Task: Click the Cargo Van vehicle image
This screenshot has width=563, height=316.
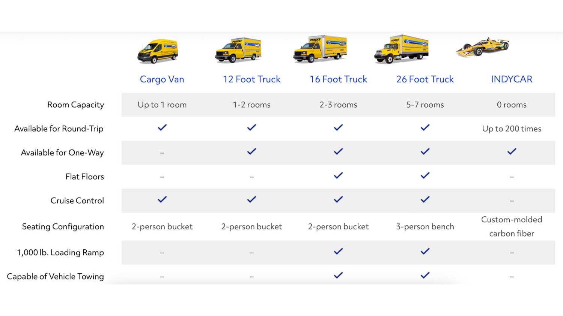Action: coord(158,51)
